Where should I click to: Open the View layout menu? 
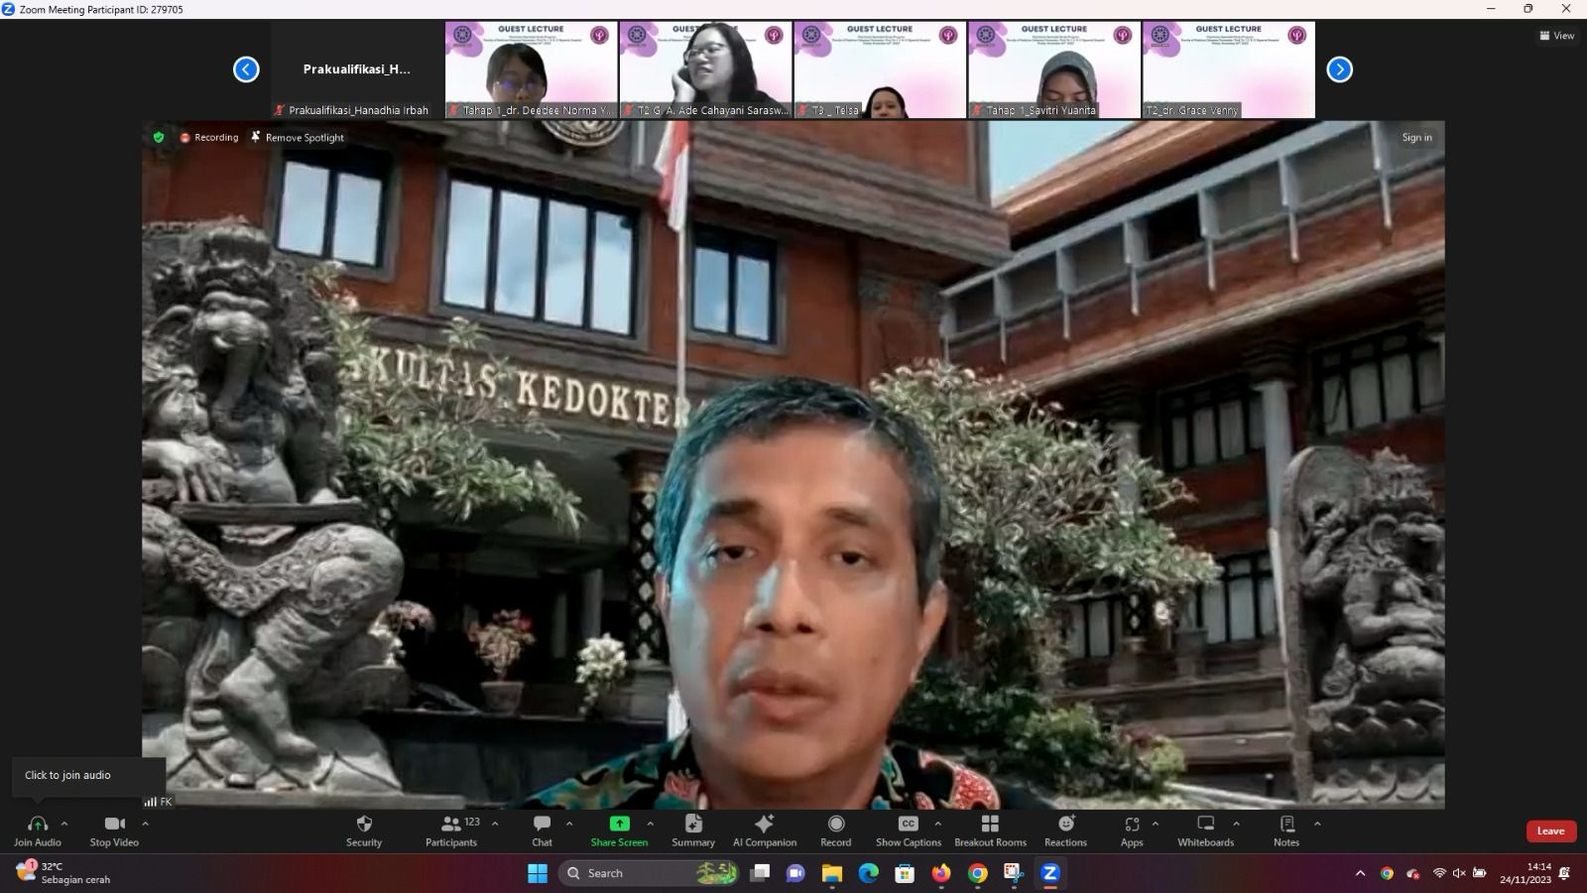(x=1556, y=36)
